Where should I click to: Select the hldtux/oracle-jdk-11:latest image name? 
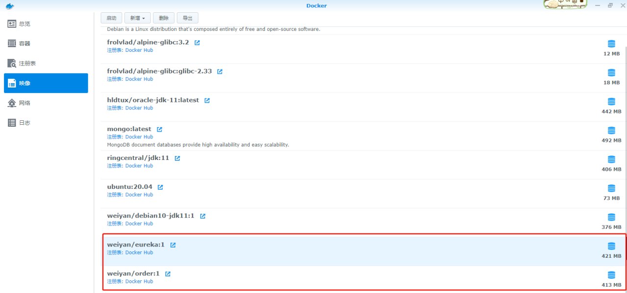point(153,100)
